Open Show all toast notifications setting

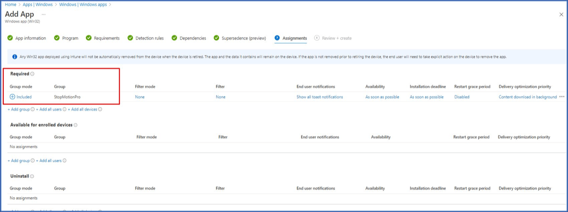tap(319, 97)
